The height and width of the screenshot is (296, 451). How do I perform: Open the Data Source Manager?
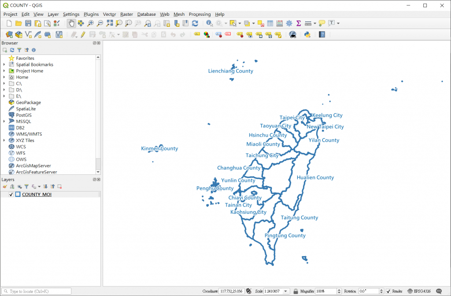coord(9,35)
